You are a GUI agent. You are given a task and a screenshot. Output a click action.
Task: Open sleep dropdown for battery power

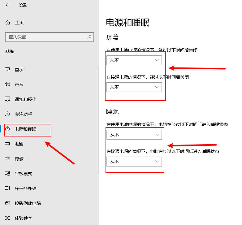coord(134,135)
